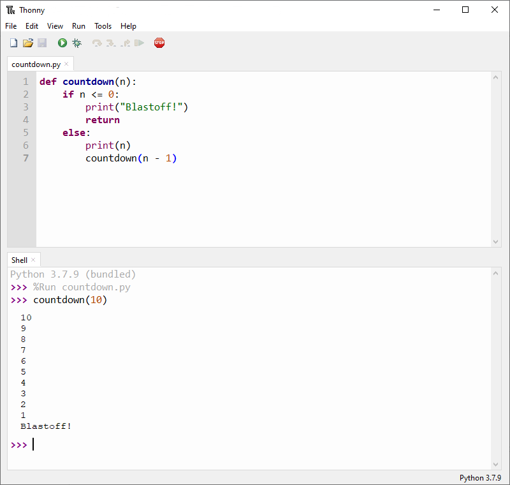Viewport: 510px width, 485px height.
Task: Click the 'Blastoff!' output in Shell
Action: point(46,426)
